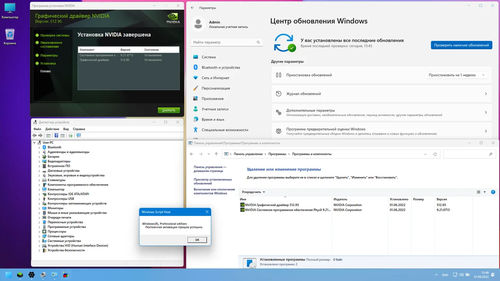This screenshot has height=281, width=500.
Task: Click the Сетевые адаптеры item in Device Manager
Action: point(61,236)
